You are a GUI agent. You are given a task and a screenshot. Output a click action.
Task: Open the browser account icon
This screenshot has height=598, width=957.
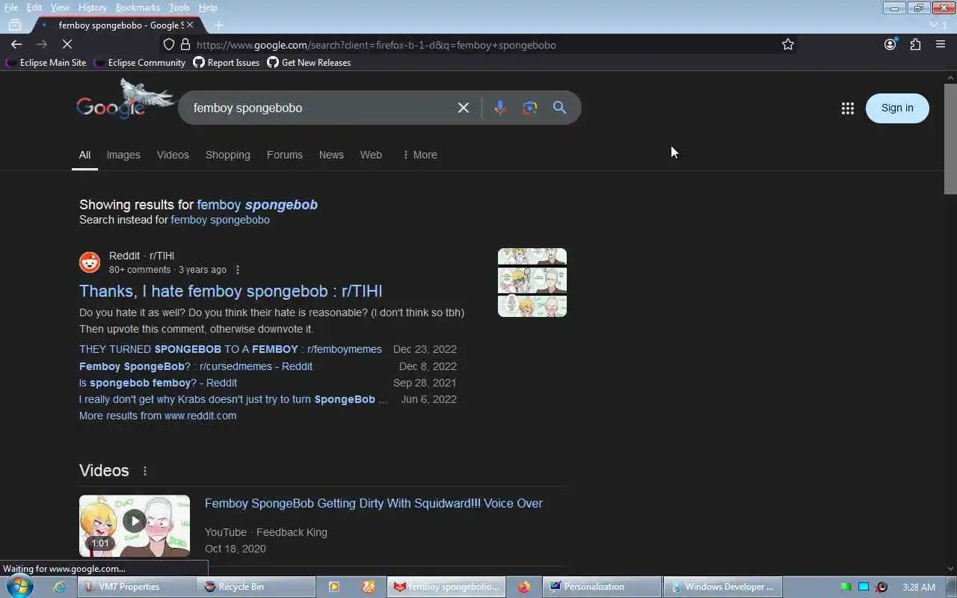pyautogui.click(x=890, y=45)
